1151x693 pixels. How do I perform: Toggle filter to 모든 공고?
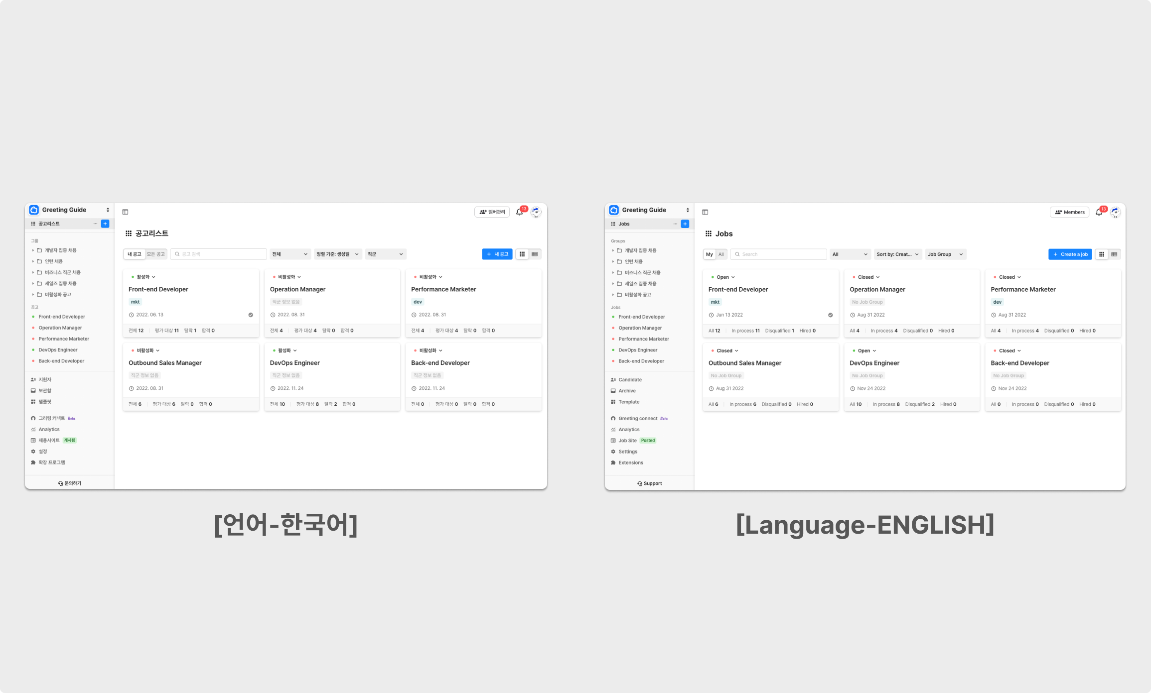click(x=156, y=254)
